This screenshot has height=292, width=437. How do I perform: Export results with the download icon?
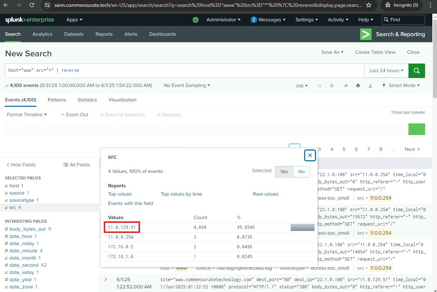click(370, 86)
